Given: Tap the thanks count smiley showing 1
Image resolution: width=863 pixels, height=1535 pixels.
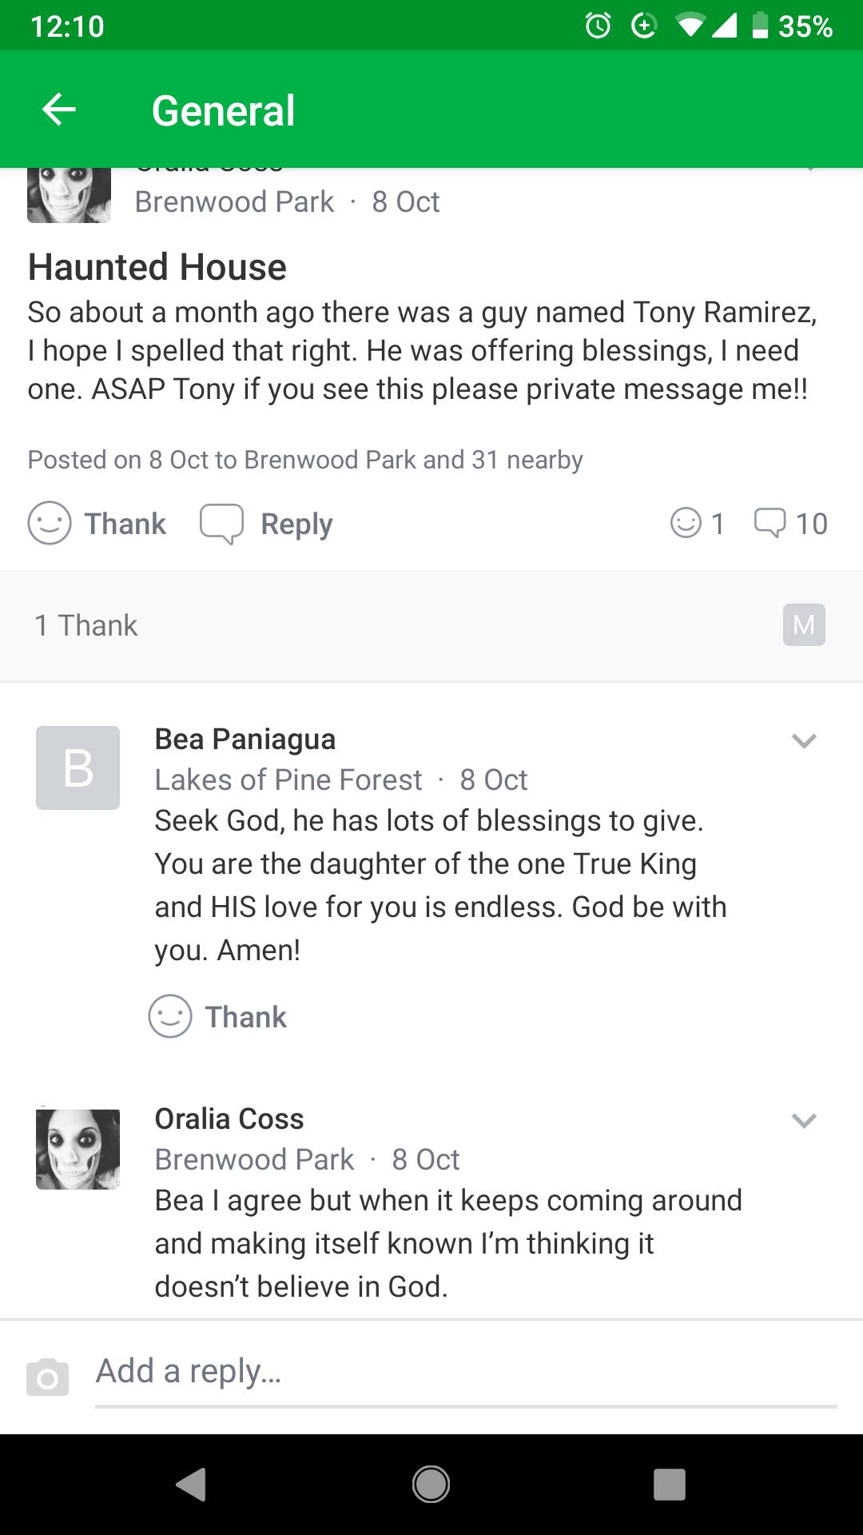Looking at the screenshot, I should pyautogui.click(x=697, y=524).
